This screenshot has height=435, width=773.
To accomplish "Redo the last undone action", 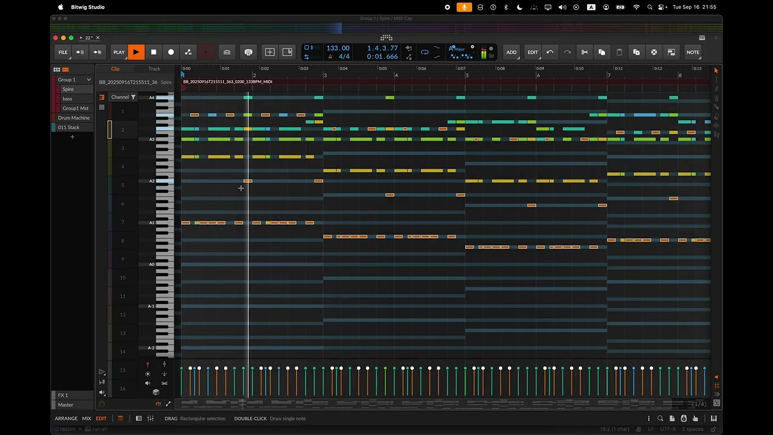I will click(567, 52).
